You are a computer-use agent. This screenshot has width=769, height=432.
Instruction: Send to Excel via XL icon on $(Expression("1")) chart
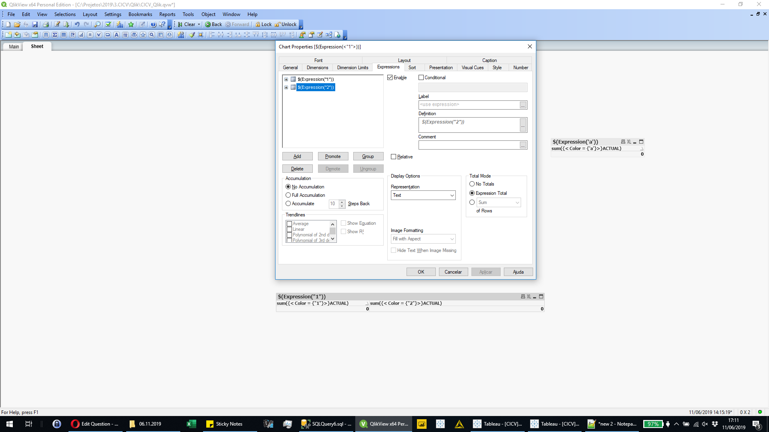coord(529,297)
